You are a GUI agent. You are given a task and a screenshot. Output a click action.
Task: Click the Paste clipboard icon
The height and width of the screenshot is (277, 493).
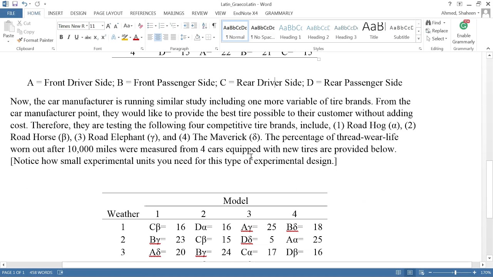point(8,27)
